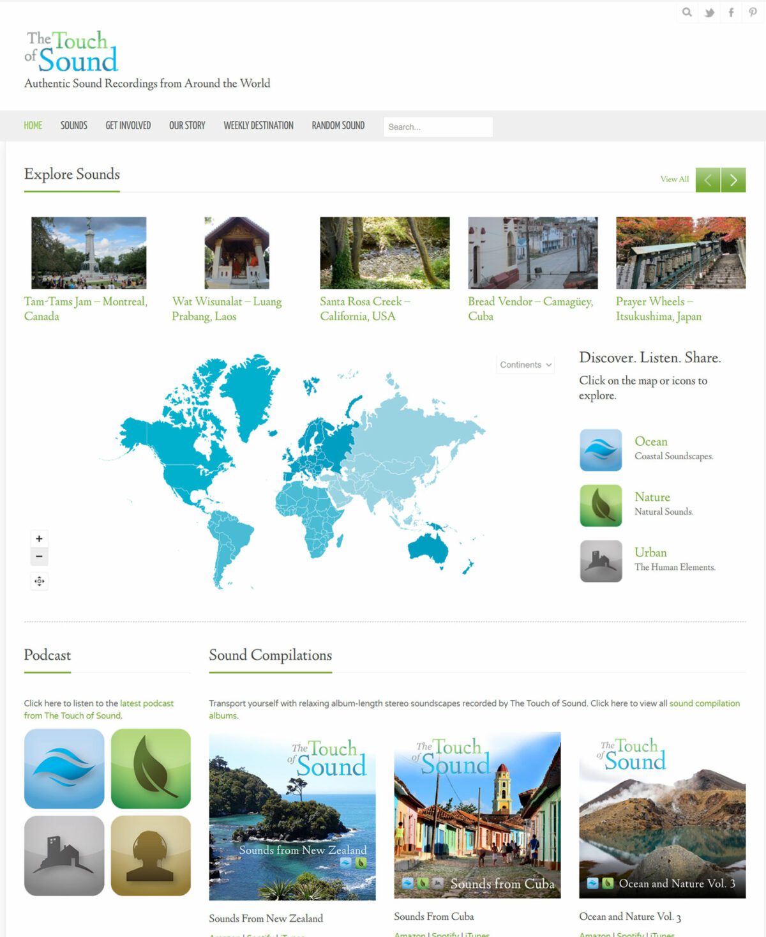Screen dimensions: 766x937
Task: Click the Sound Compilations heading
Action: click(271, 655)
